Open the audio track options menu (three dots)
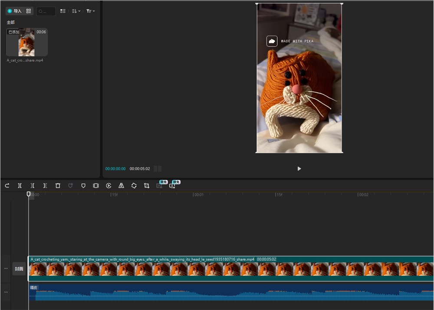The width and height of the screenshot is (434, 310). coord(6,292)
